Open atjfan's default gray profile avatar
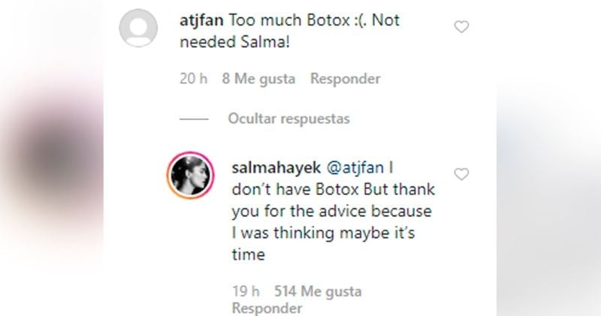Image resolution: width=601 pixels, height=316 pixels. [x=138, y=28]
